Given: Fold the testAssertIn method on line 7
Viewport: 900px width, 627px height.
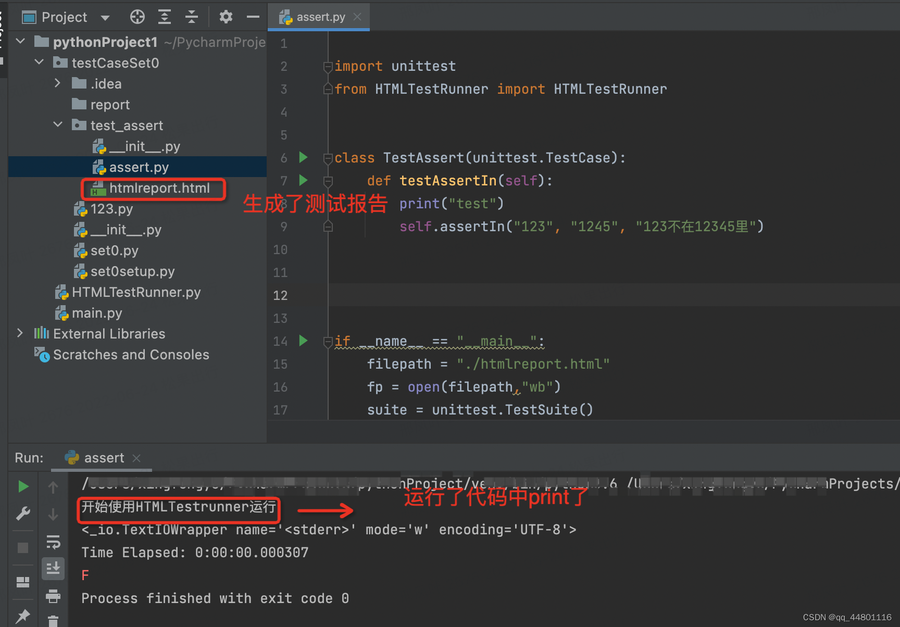Looking at the screenshot, I should coord(328,181).
